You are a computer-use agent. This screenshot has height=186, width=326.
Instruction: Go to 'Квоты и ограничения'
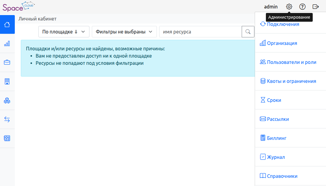[291, 81]
